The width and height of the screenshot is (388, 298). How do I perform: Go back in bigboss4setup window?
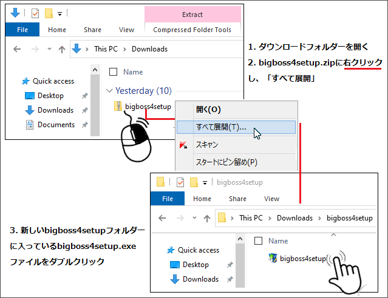162,218
